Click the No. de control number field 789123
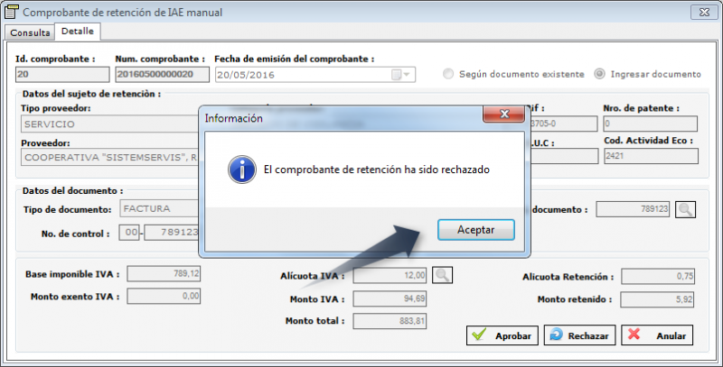723x367 pixels. coord(172,233)
